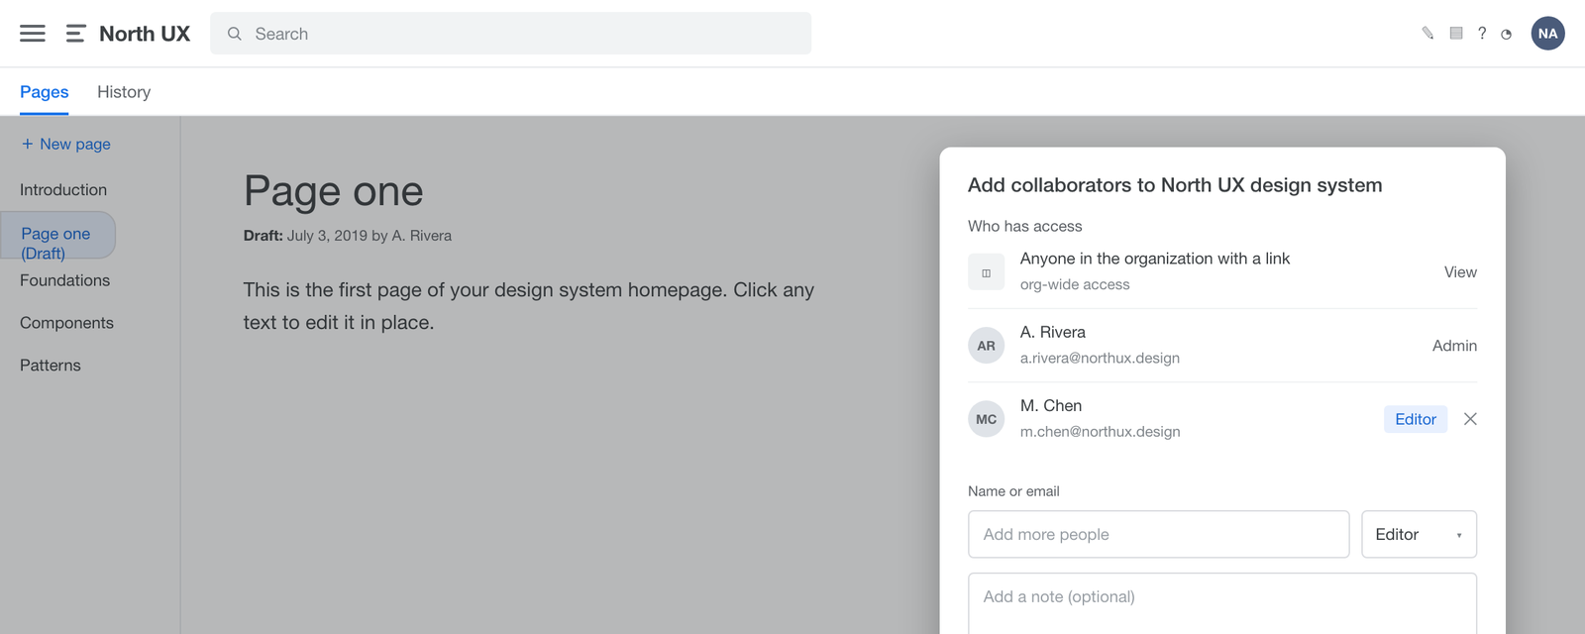The width and height of the screenshot is (1585, 634).
Task: Click the North UX logo icon
Action: (x=75, y=34)
